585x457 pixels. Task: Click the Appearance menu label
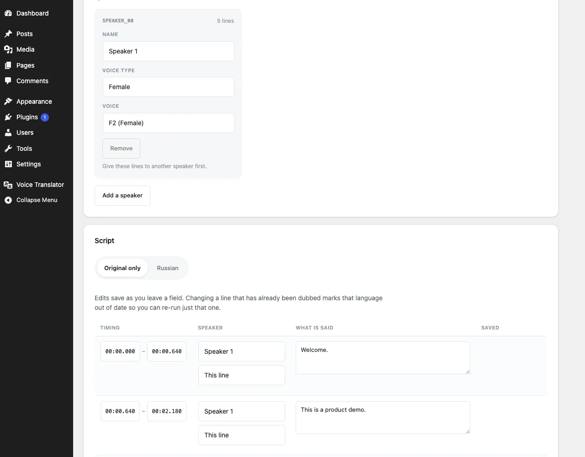(34, 101)
